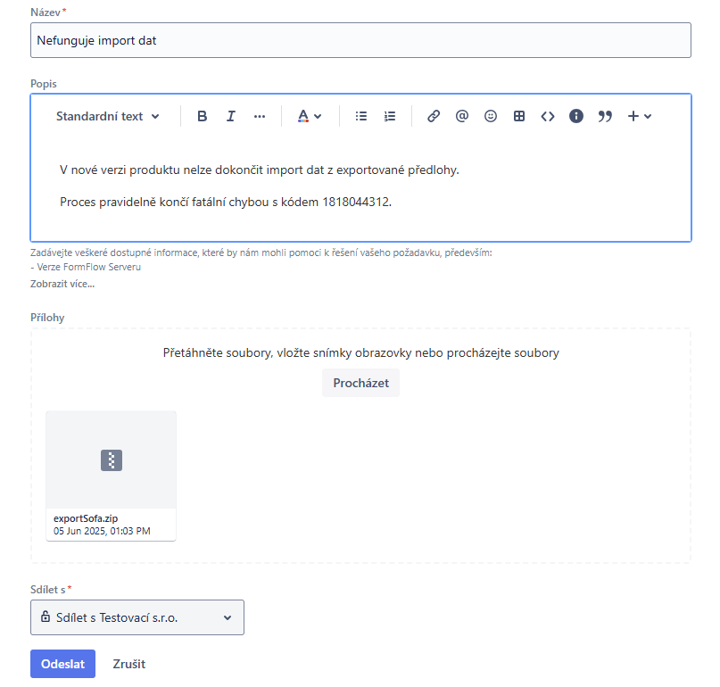Viewport: 720px width, 687px height.
Task: Click the Název input field
Action: (x=360, y=40)
